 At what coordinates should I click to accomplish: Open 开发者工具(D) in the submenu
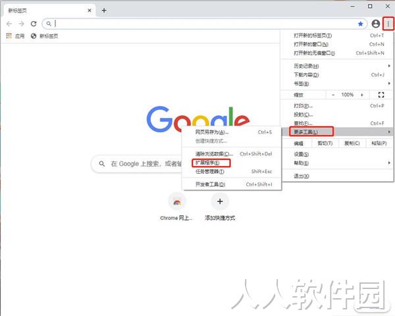[232, 184]
